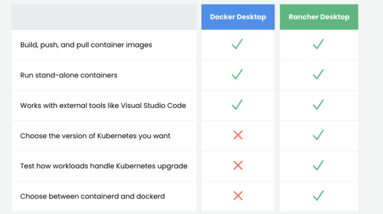Image resolution: width=383 pixels, height=214 pixels.
Task: Click Docker's red X for Kubernetes upgrade testing
Action: [x=238, y=165]
